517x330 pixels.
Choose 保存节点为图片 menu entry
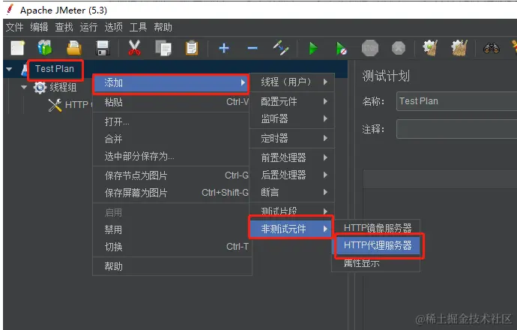pyautogui.click(x=172, y=175)
